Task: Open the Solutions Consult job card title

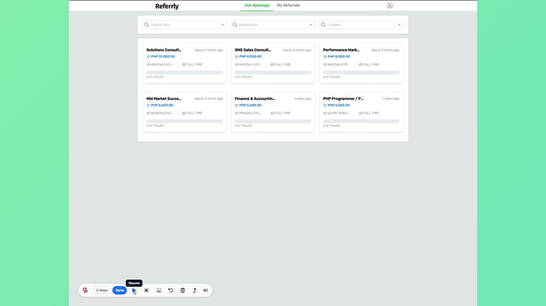Action: [164, 50]
